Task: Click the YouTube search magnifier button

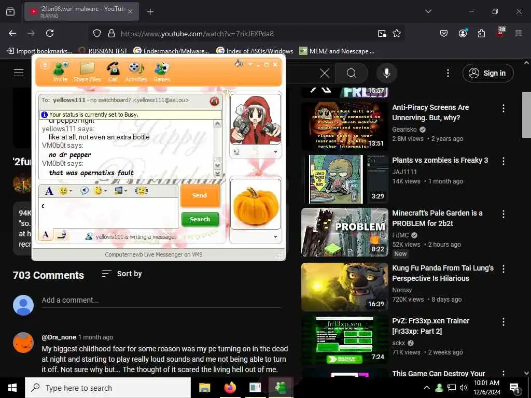Action: 352,73
